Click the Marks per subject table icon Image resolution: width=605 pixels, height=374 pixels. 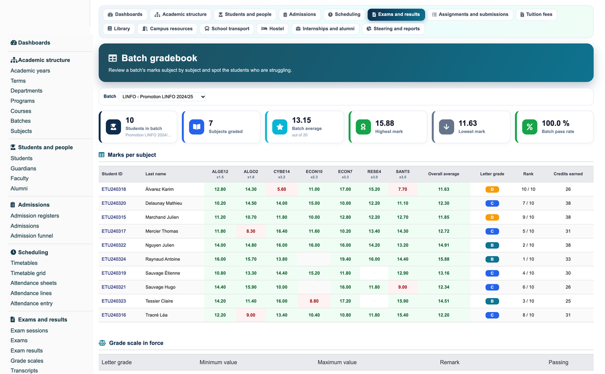[x=102, y=155]
